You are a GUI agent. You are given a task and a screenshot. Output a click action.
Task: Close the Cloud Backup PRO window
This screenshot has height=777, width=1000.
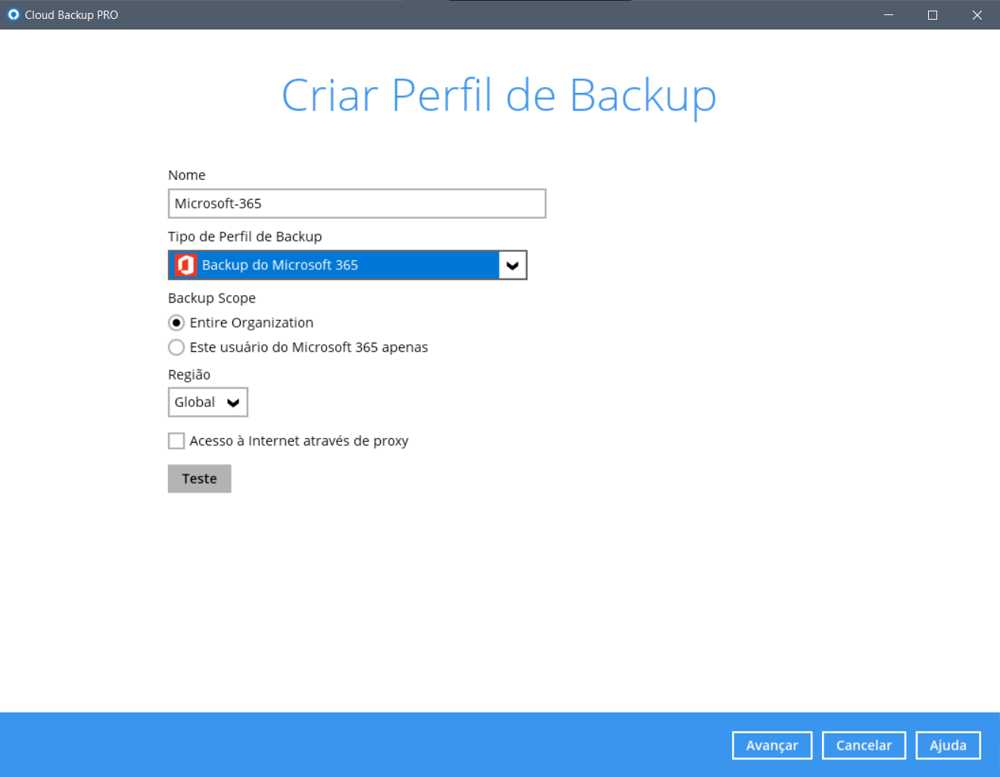[977, 15]
